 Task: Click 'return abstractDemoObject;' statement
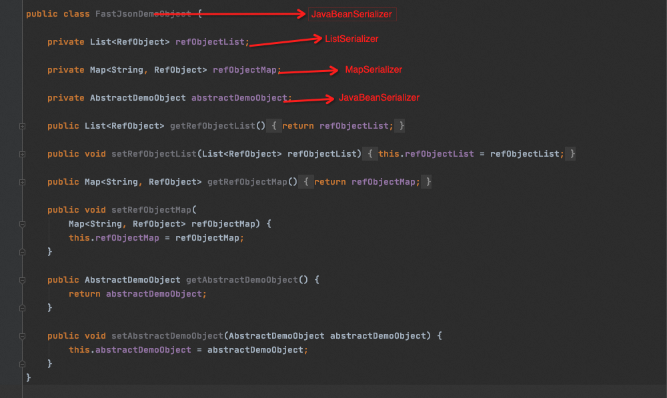(137, 294)
